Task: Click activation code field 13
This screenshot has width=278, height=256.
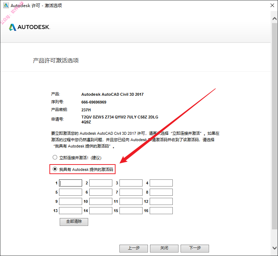Action: pos(70,211)
